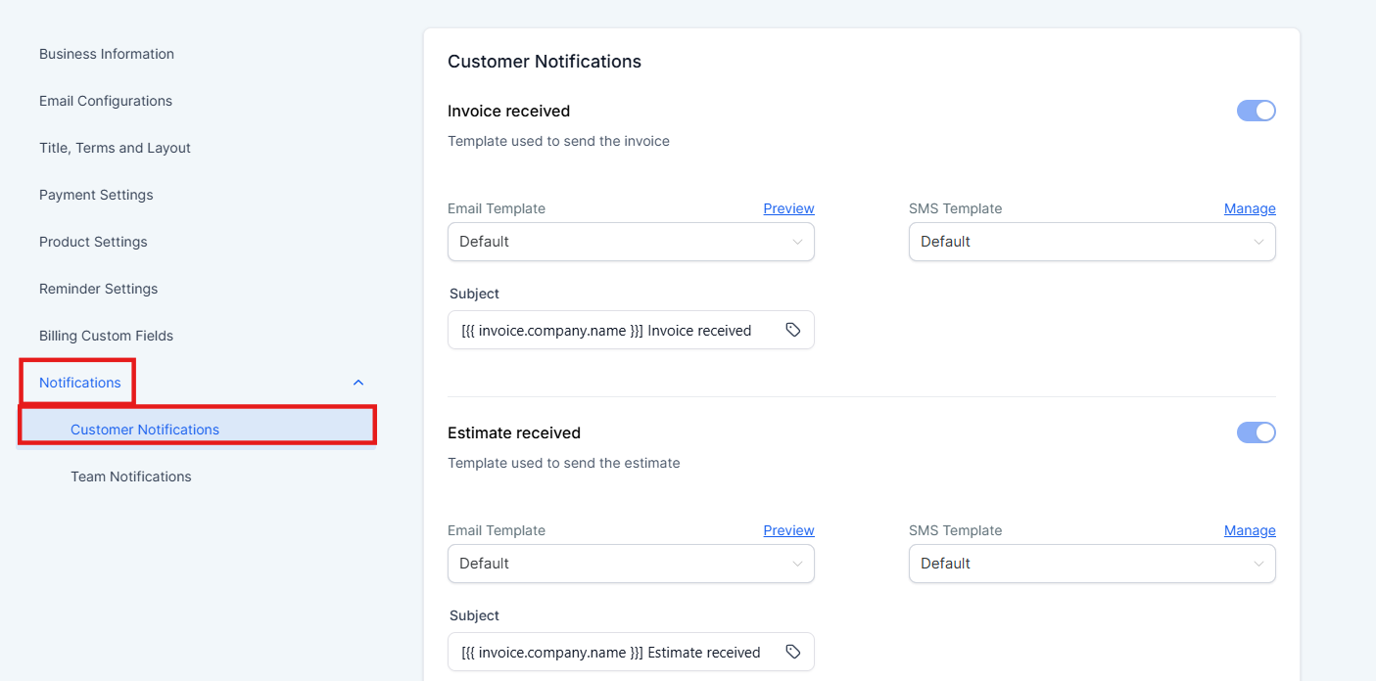The height and width of the screenshot is (681, 1376).
Task: Toggle the Estimate received notification switch
Action: [x=1256, y=432]
